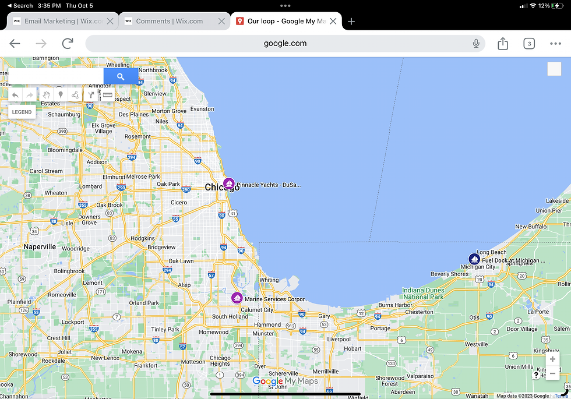The image size is (571, 399).
Task: Click the Terms link at map corner
Action: 561,396
